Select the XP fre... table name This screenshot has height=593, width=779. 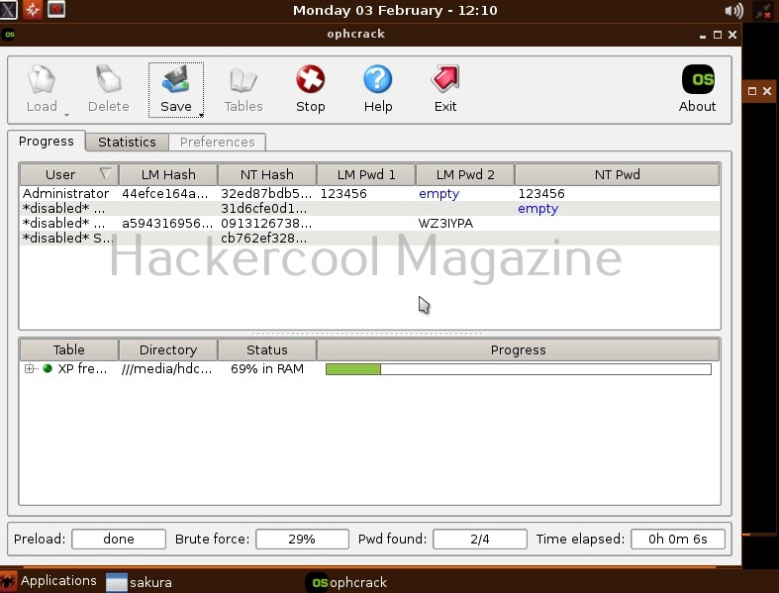tap(82, 369)
